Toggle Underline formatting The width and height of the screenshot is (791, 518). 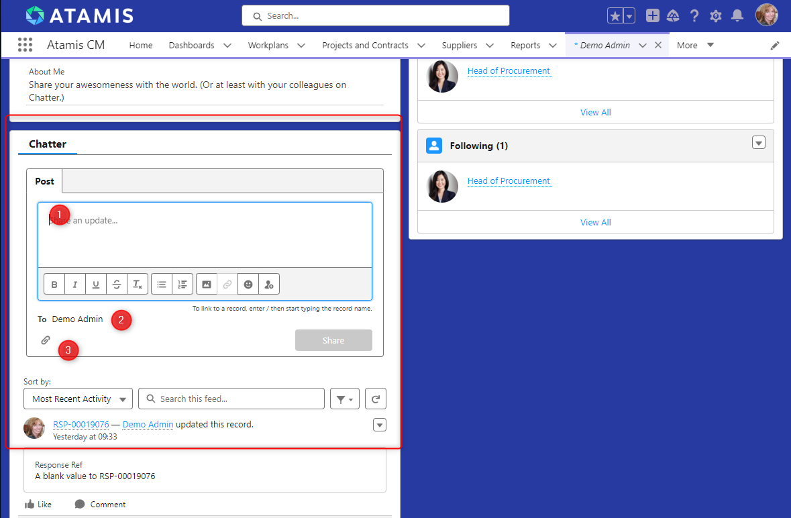[96, 284]
